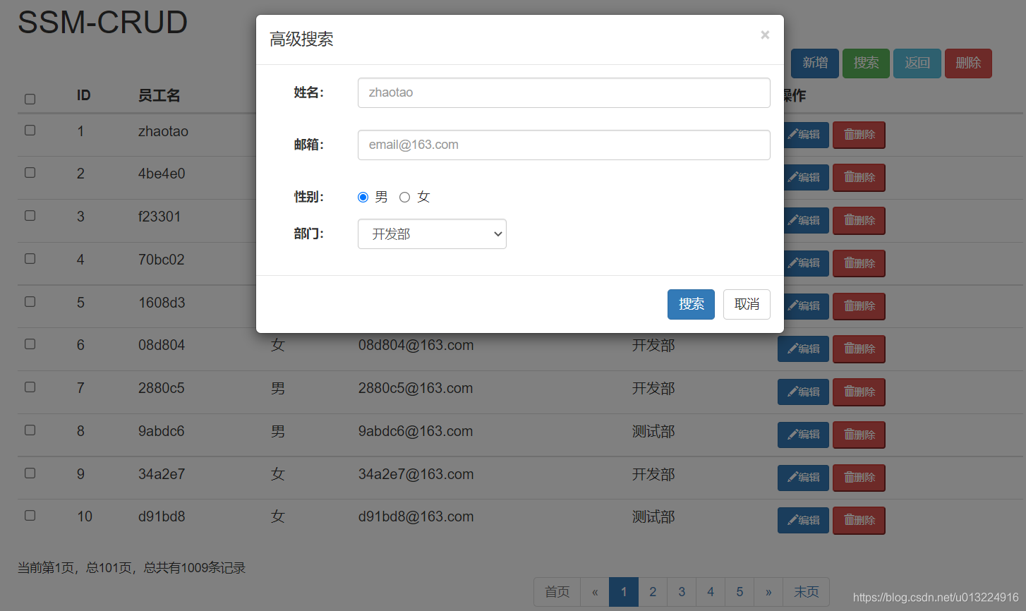Edit row 2 with pencil 编辑 button
This screenshot has width=1026, height=611.
pyautogui.click(x=805, y=178)
